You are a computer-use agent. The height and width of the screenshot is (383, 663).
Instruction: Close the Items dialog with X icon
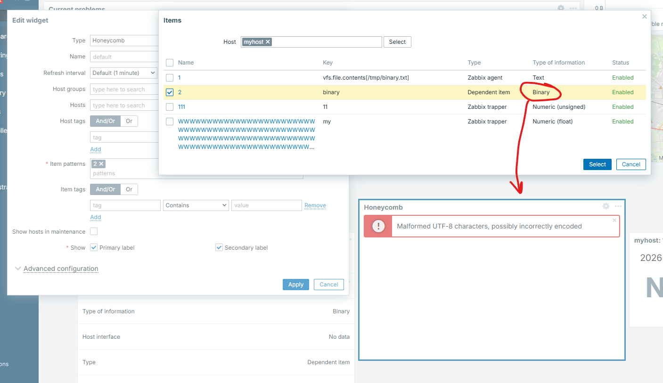(645, 16)
